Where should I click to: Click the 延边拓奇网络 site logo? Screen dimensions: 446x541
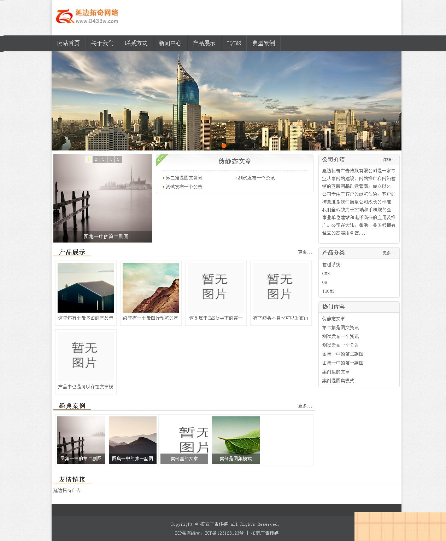click(88, 16)
